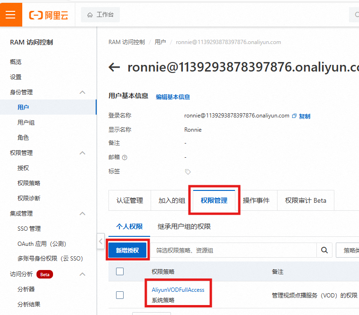Click the tag icon next to 标签
359x315 pixels.
[188, 171]
